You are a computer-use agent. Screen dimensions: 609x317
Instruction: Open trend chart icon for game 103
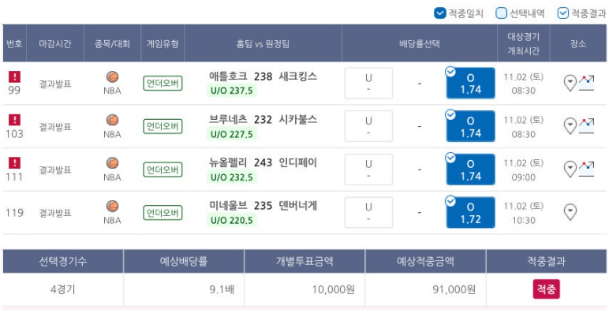[586, 126]
